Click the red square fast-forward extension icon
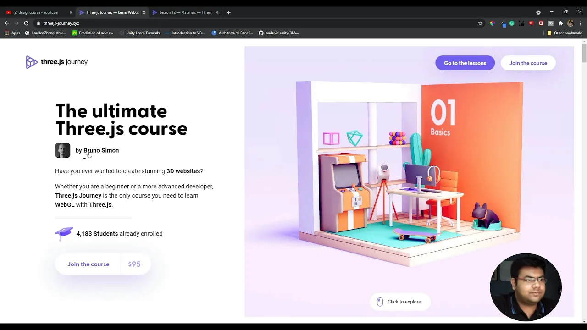The width and height of the screenshot is (587, 330). (541, 23)
